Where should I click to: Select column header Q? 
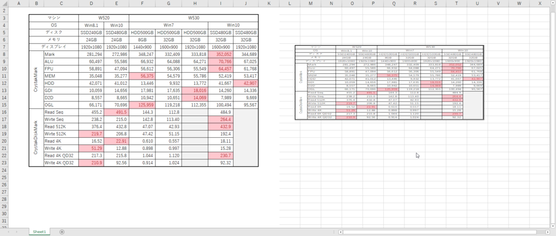click(394, 3)
